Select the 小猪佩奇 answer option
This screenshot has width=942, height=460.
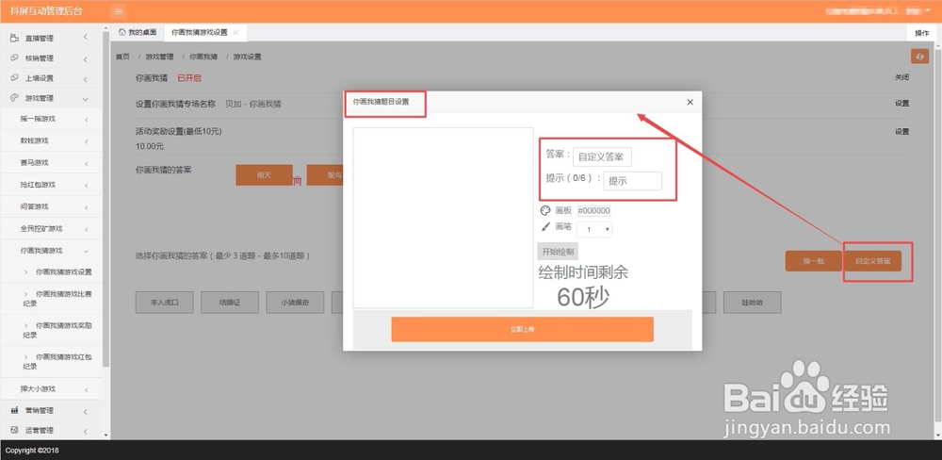(x=295, y=304)
